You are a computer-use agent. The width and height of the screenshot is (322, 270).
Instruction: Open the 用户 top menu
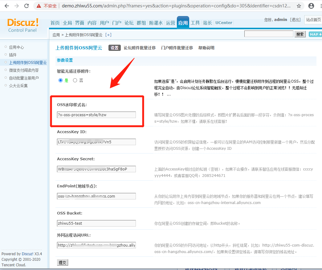tap(104, 22)
